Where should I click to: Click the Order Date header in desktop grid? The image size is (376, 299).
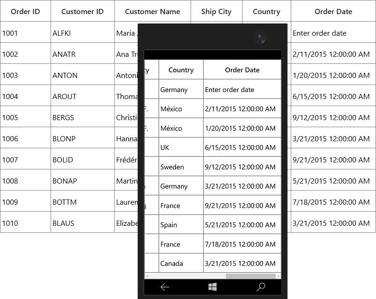(x=333, y=11)
